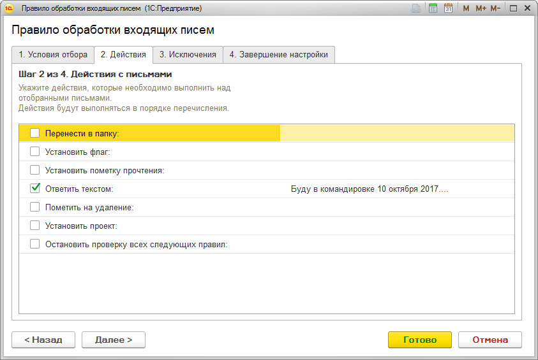Click the 1C application logo icon
Viewport: 538px width, 360px height.
point(8,8)
